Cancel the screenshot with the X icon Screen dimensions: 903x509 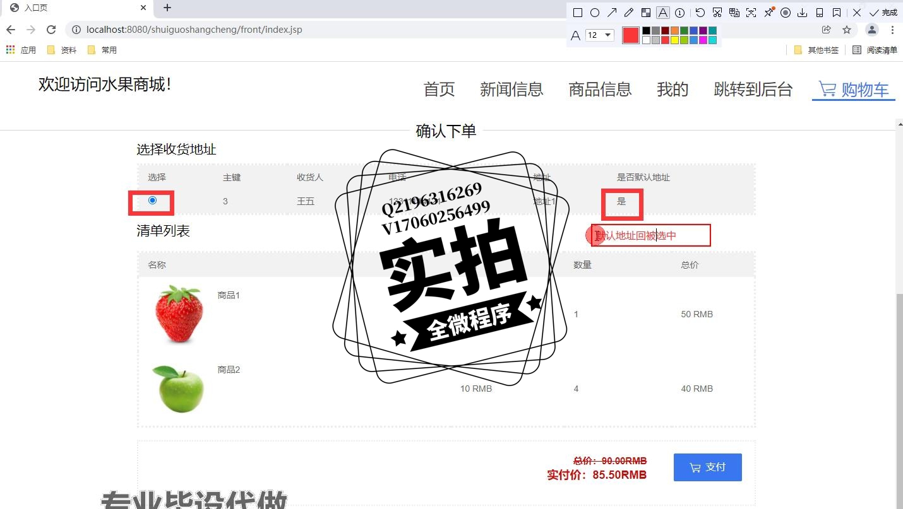(x=857, y=13)
